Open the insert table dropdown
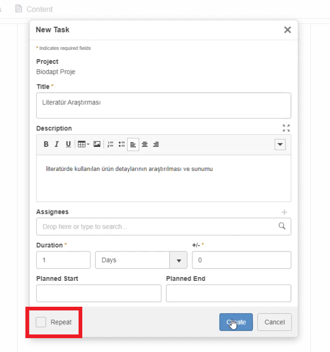Viewport: 330px width, 352px height. click(83, 144)
